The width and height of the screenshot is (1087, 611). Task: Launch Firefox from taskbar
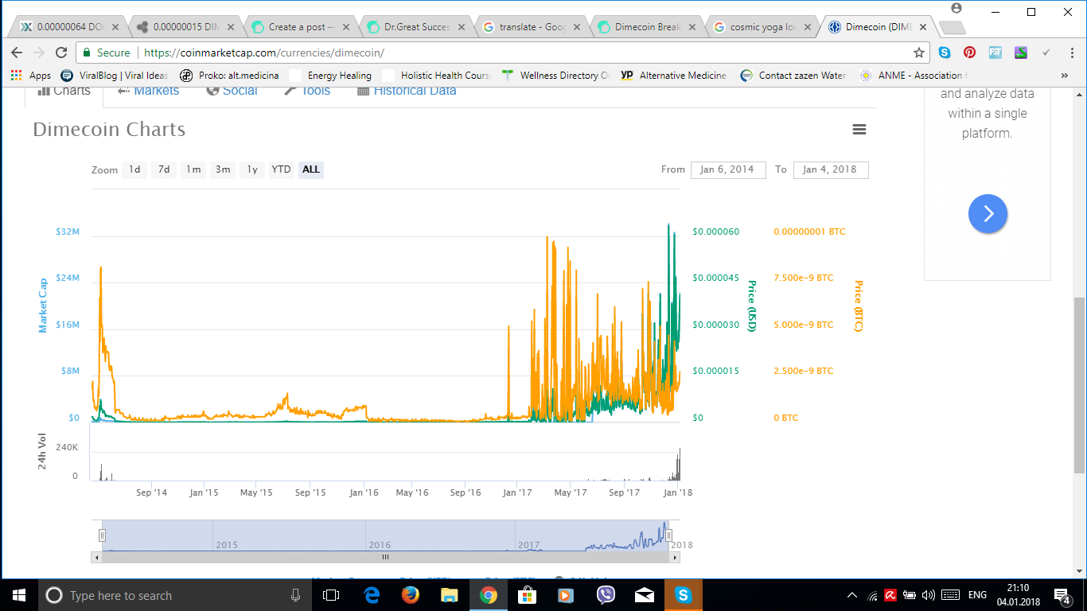click(411, 595)
